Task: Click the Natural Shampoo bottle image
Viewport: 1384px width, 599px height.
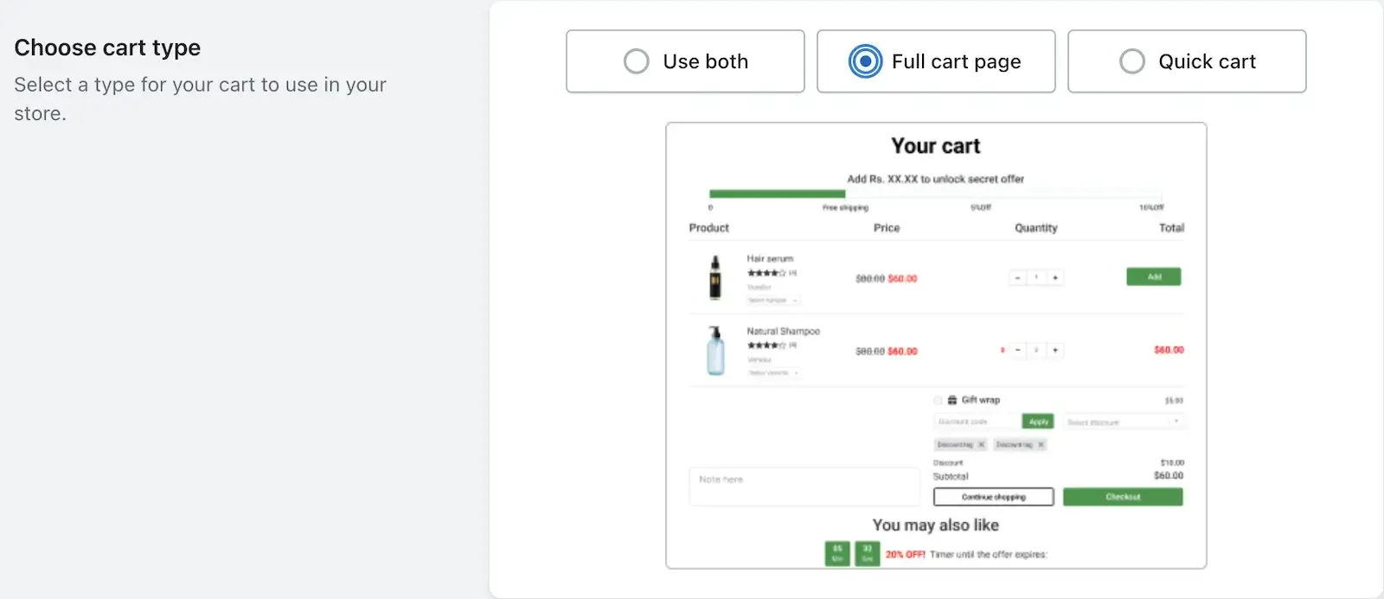Action: point(715,350)
